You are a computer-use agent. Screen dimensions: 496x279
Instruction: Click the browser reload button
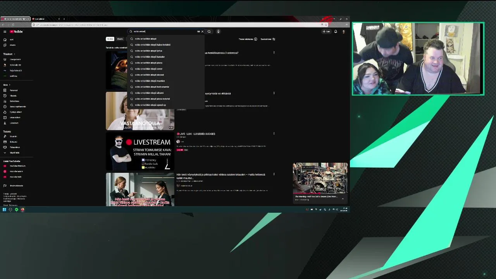(x=13, y=25)
